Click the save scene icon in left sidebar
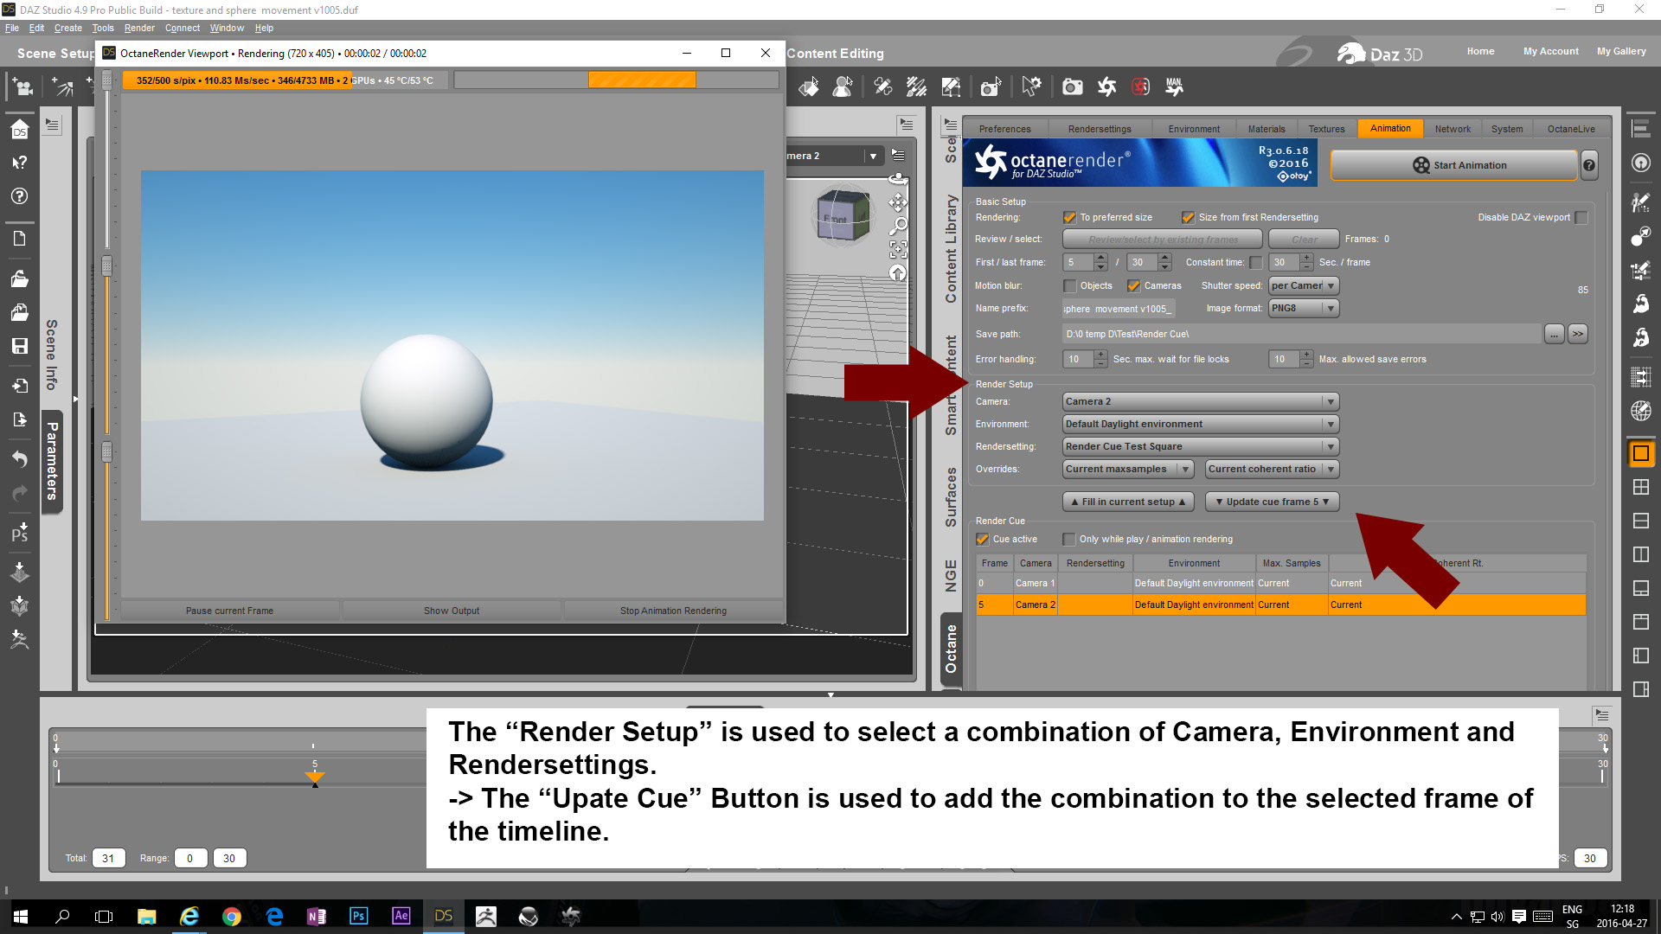The height and width of the screenshot is (934, 1661). (19, 346)
